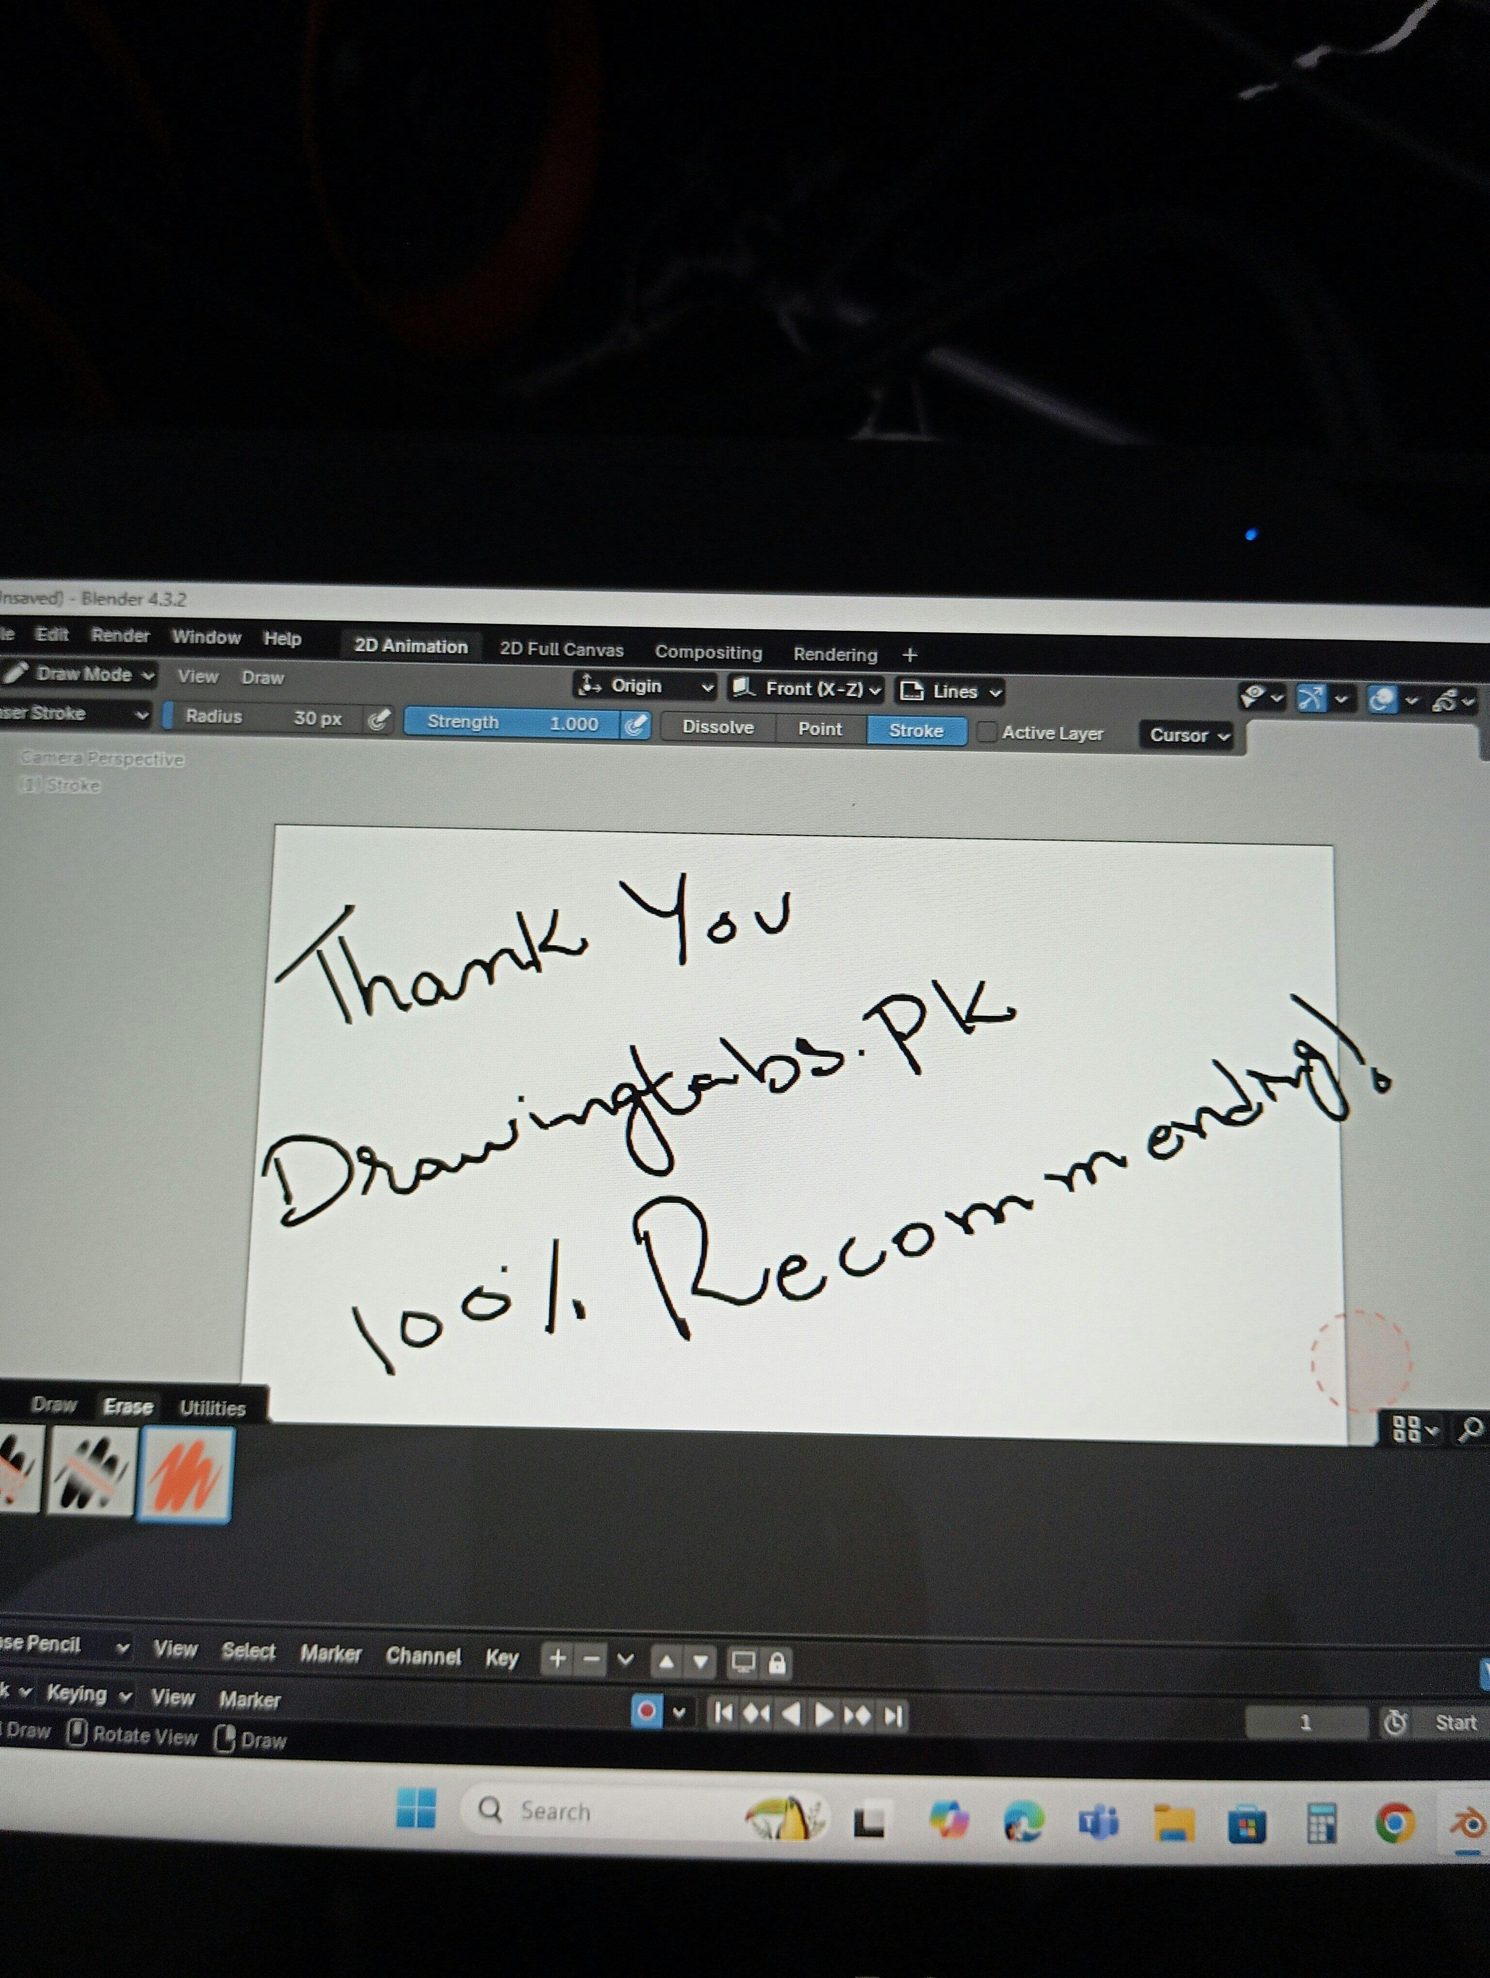Switch to the Utilities brushes tab
Screen dimensions: 1490x1978
click(212, 1408)
